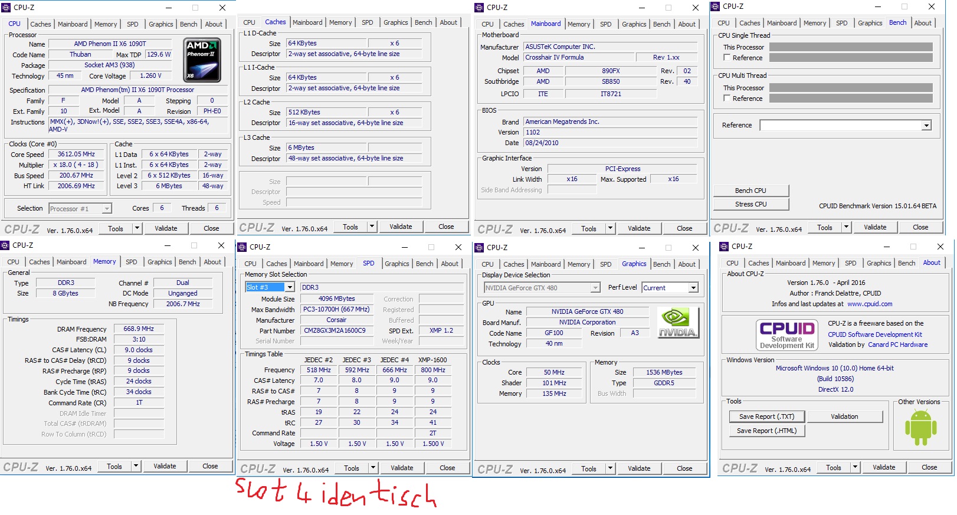Screen dimensions: 957x515
Task: Click Validate button in CPU window
Action: (166, 228)
